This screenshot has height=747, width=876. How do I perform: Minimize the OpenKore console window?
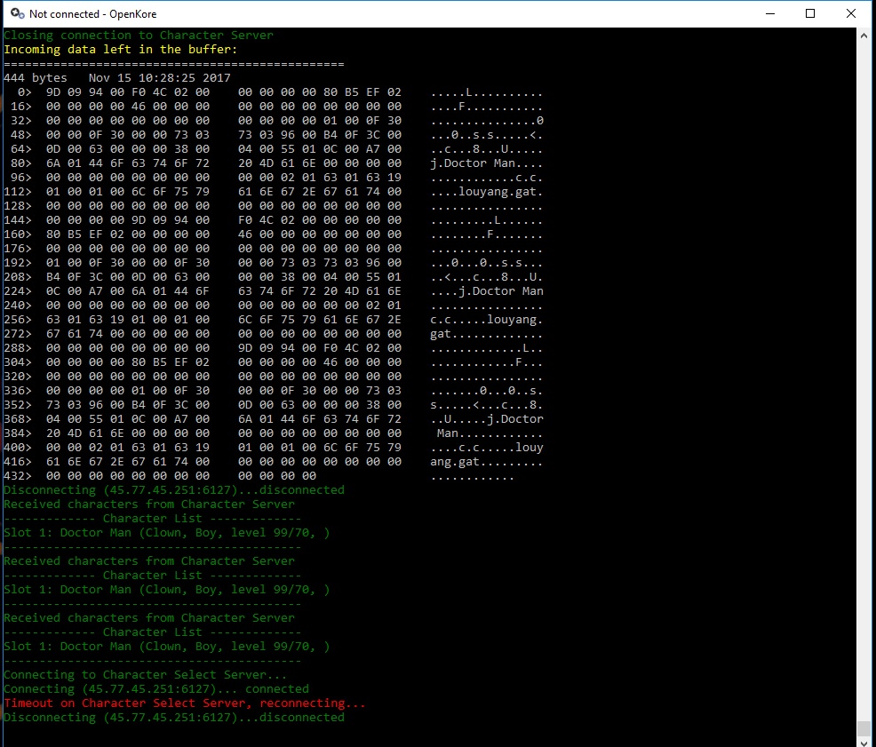(x=770, y=13)
